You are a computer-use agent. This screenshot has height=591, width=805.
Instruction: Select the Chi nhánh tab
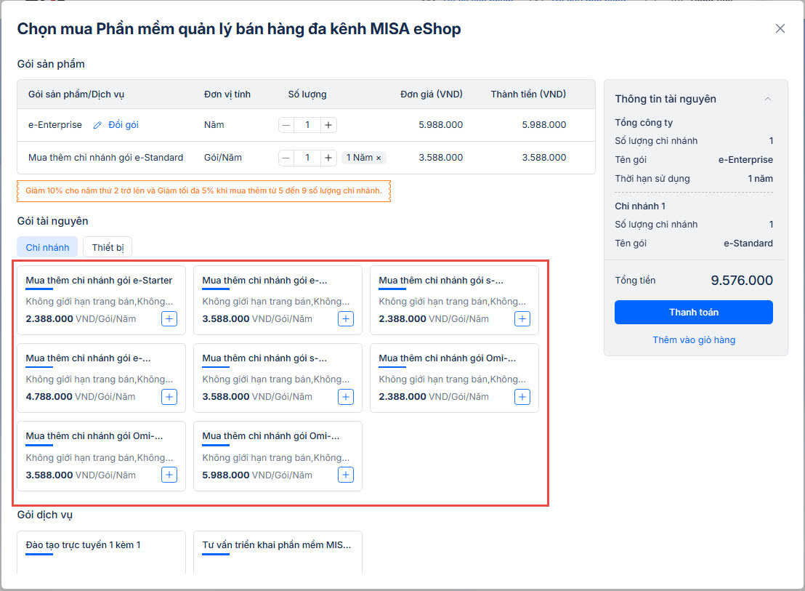(47, 248)
